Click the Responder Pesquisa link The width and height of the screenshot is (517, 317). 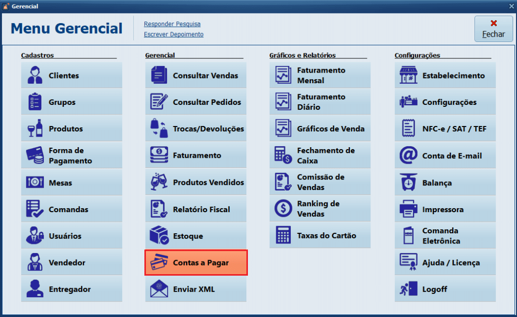[172, 24]
